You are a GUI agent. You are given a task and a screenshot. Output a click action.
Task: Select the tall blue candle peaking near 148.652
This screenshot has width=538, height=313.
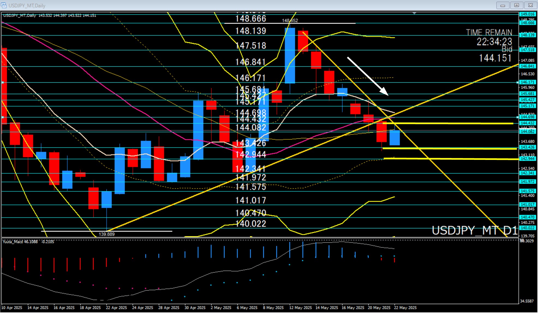290,56
